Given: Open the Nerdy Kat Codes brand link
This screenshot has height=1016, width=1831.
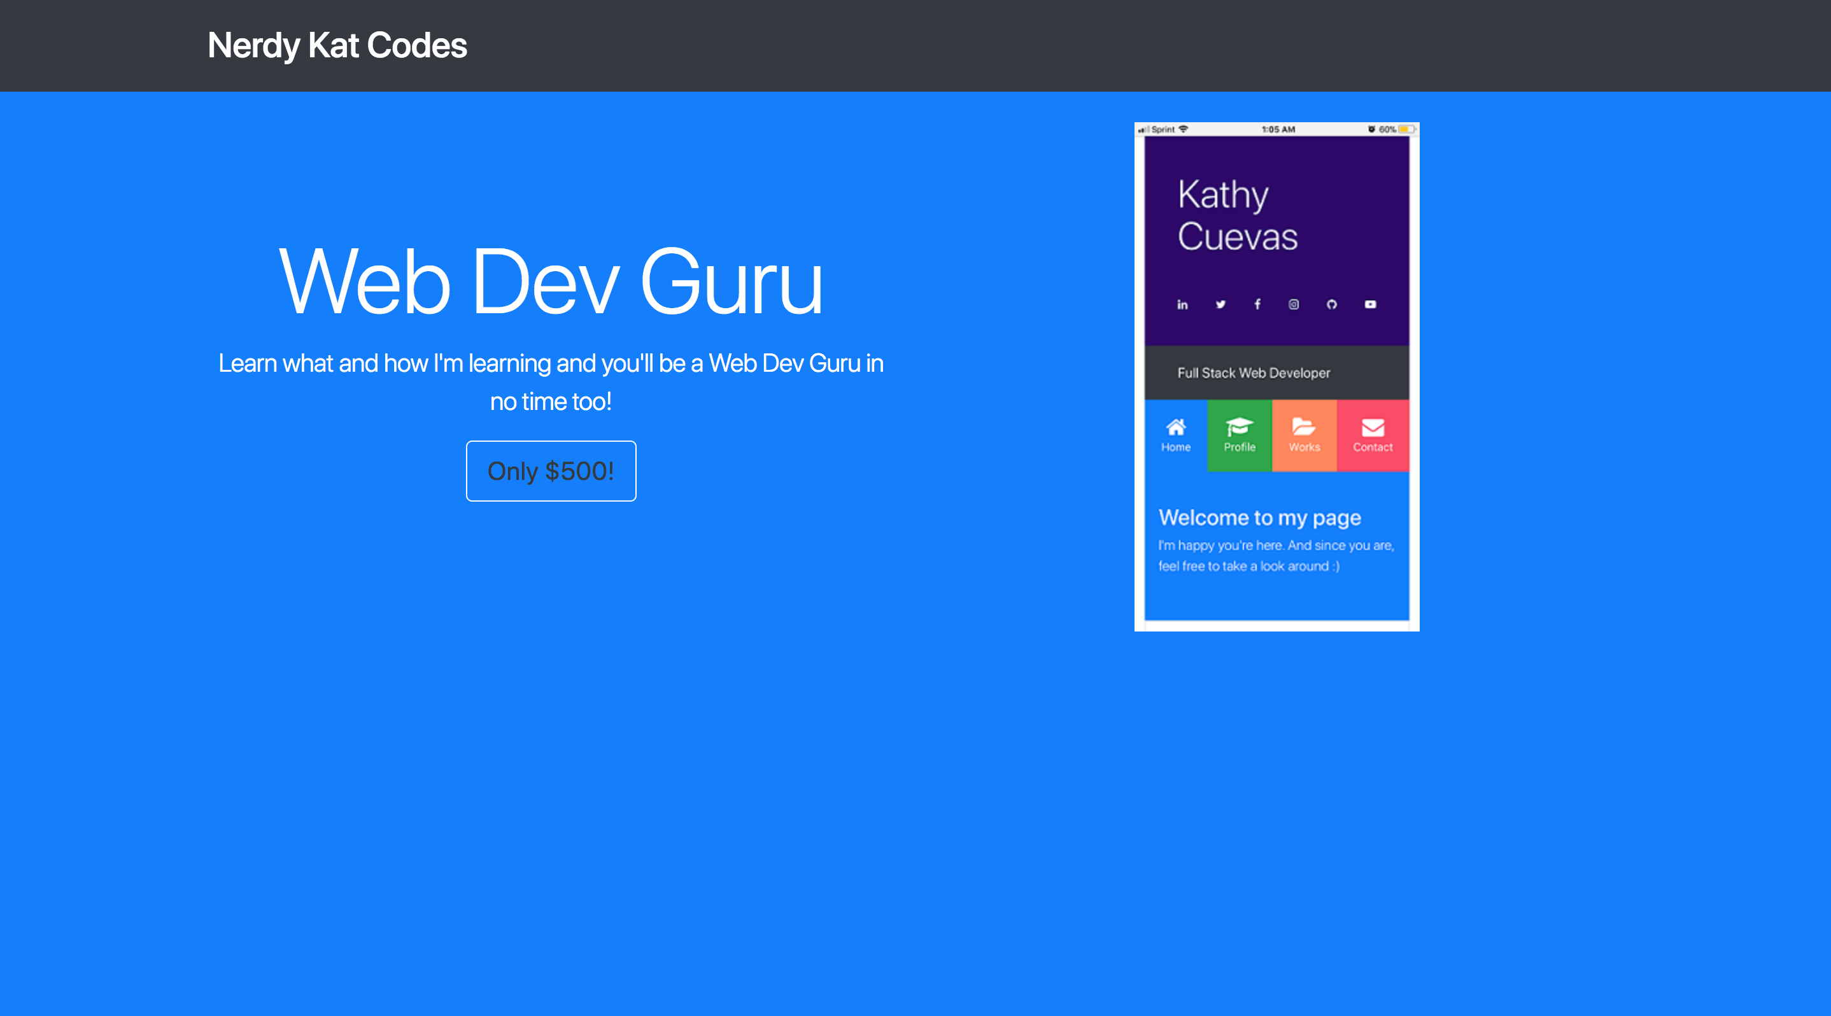Looking at the screenshot, I should 337,45.
